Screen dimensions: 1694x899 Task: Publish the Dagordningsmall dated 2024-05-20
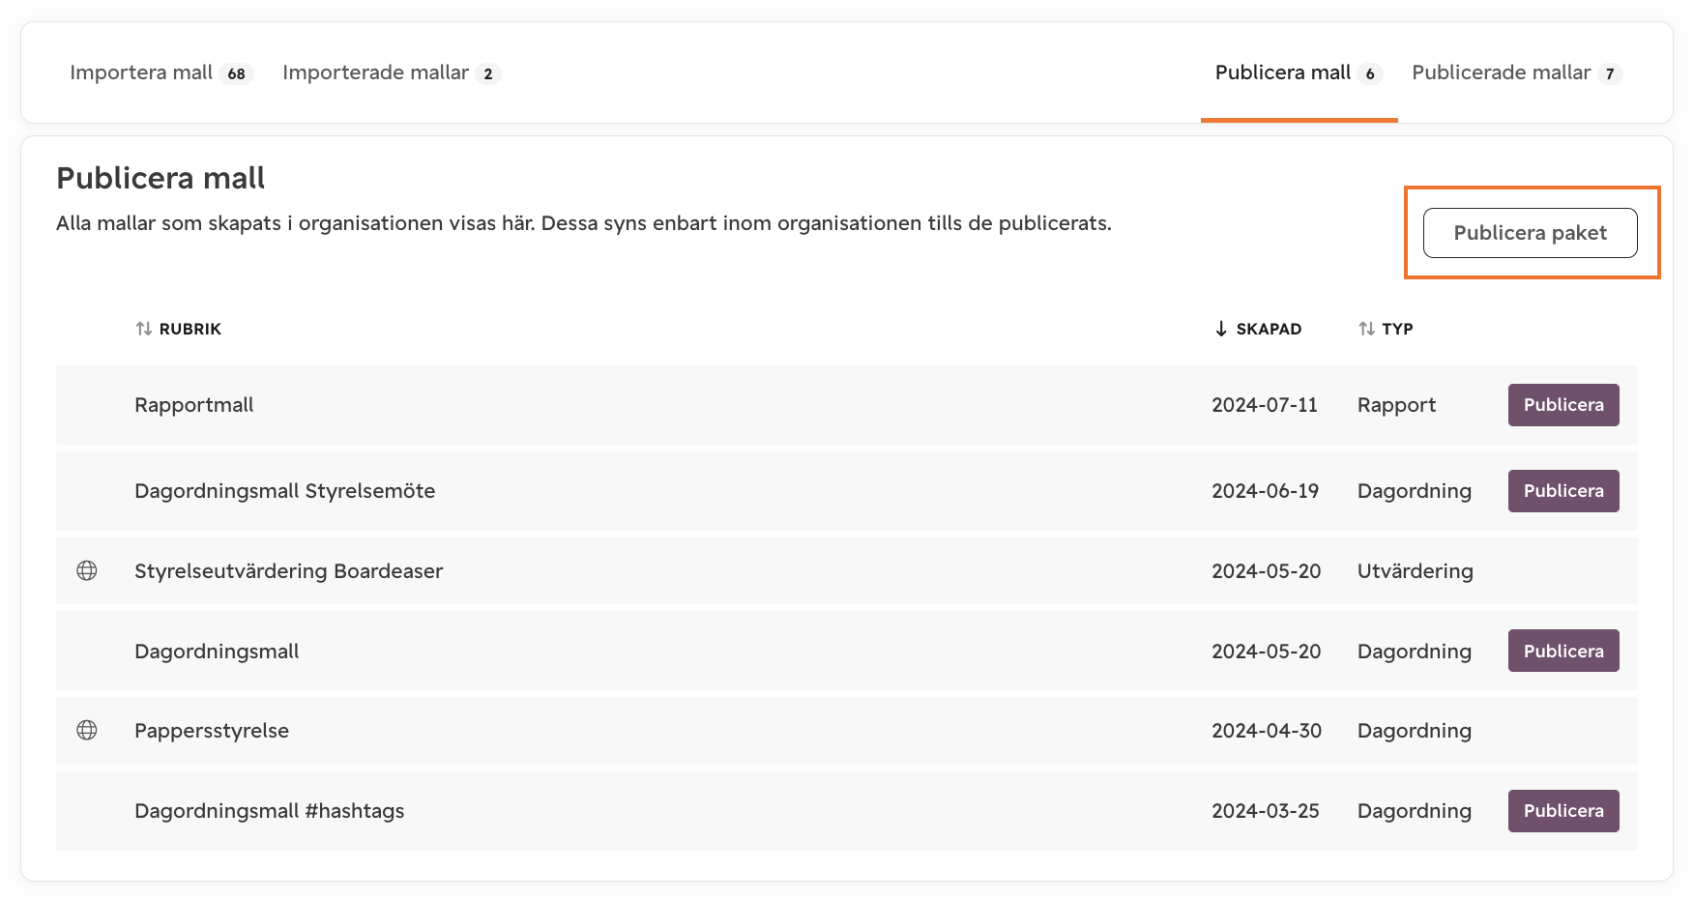coord(1563,652)
